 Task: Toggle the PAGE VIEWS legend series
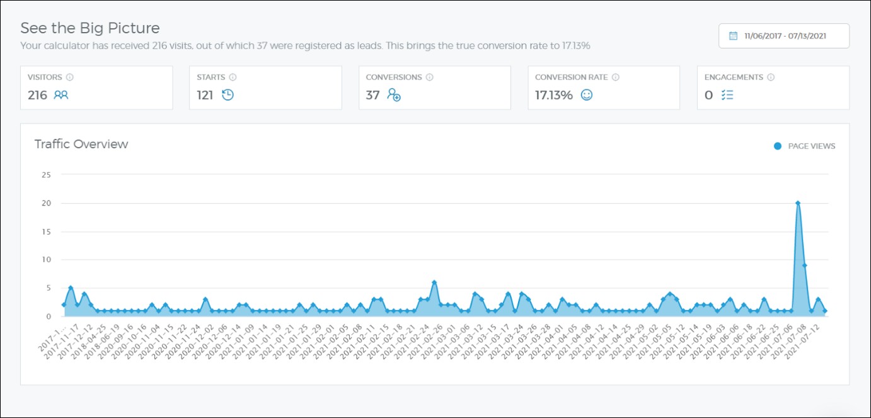point(811,146)
